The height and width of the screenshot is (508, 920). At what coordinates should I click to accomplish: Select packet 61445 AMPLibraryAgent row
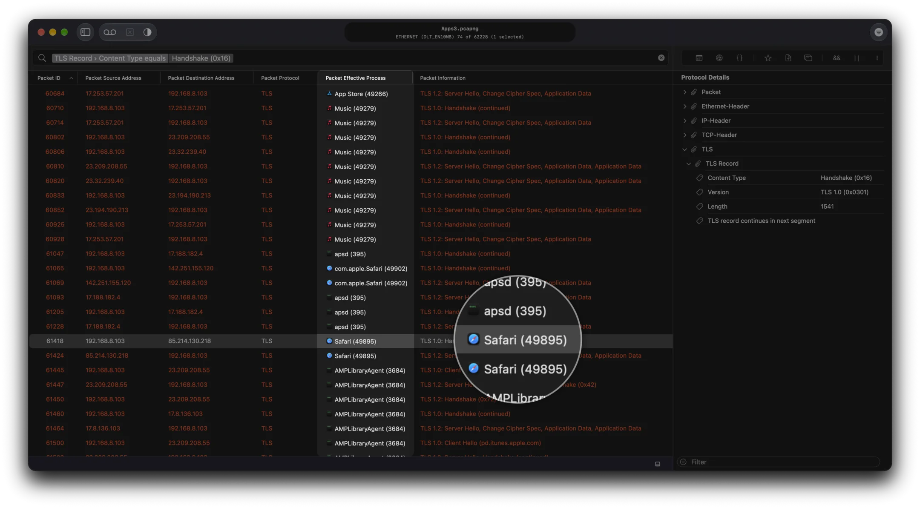(x=351, y=370)
